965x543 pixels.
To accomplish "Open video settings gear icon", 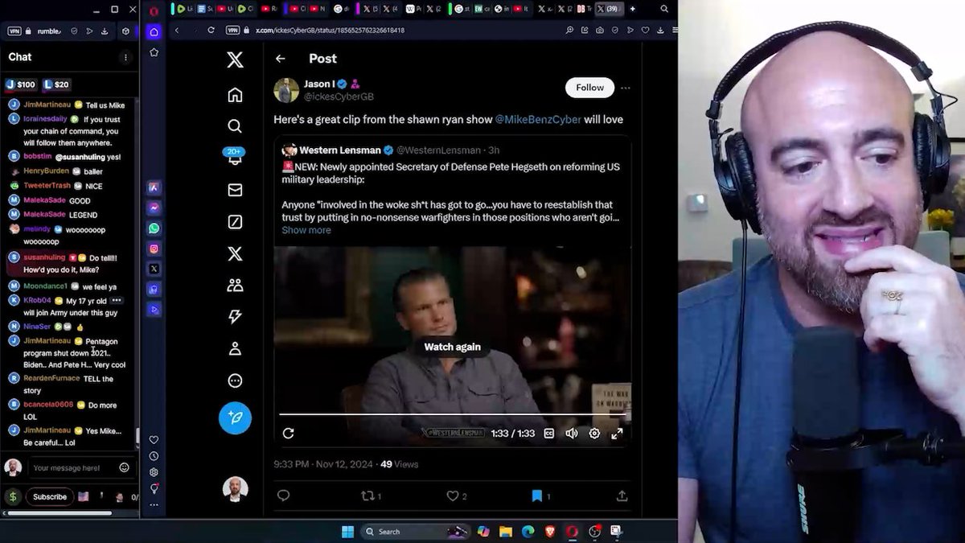I will (594, 433).
